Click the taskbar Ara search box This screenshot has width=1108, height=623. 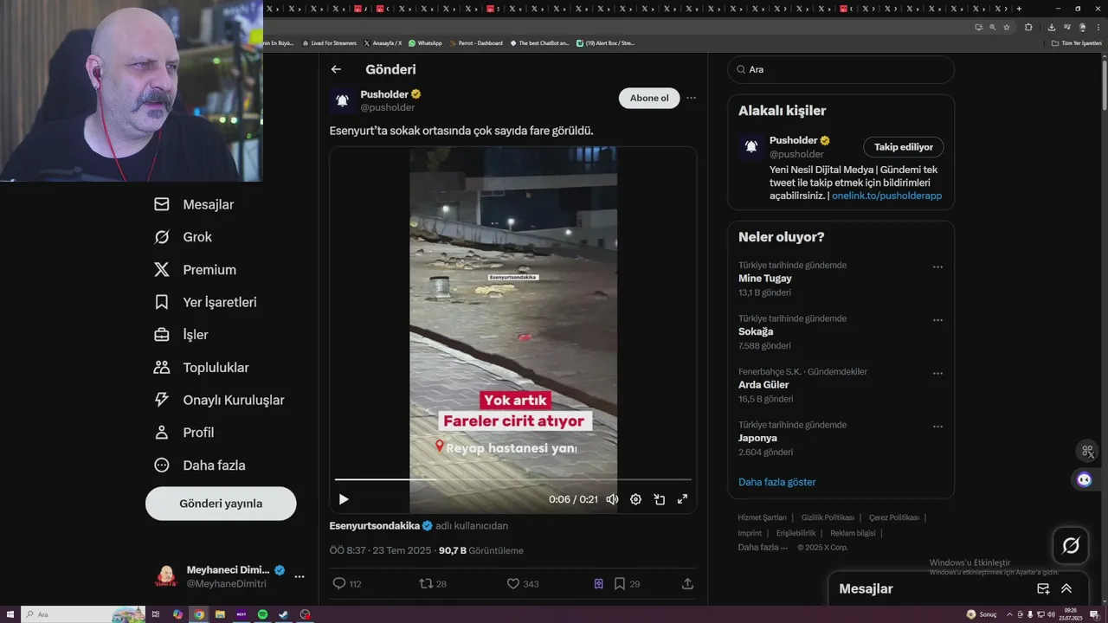(82, 614)
